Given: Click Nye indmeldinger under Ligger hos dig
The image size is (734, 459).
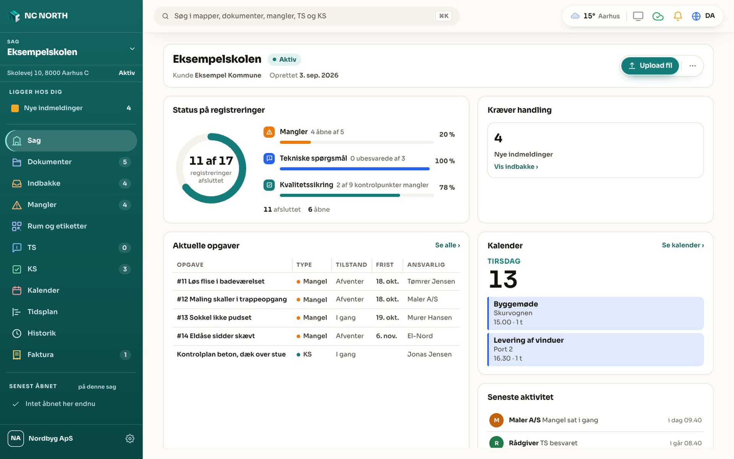Looking at the screenshot, I should 71,108.
